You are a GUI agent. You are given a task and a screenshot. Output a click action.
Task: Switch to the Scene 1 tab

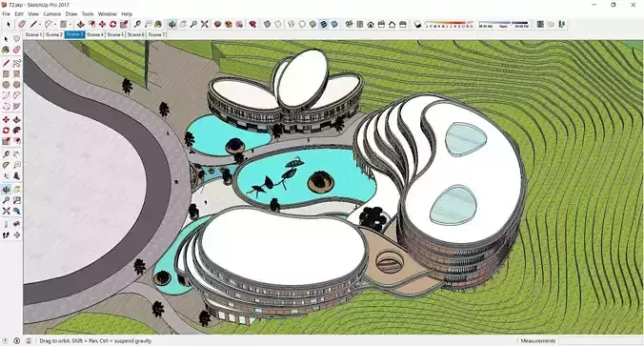pyautogui.click(x=33, y=34)
